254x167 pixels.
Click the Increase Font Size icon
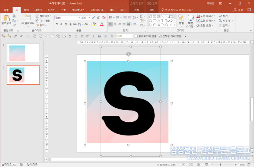coord(94,18)
